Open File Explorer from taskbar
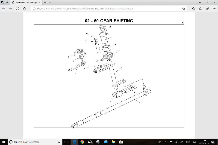This screenshot has width=218, height=145. click(x=113, y=142)
